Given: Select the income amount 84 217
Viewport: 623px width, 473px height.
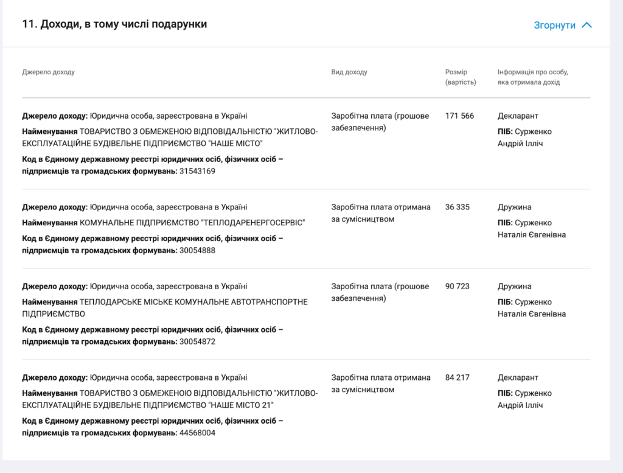Looking at the screenshot, I should (458, 377).
